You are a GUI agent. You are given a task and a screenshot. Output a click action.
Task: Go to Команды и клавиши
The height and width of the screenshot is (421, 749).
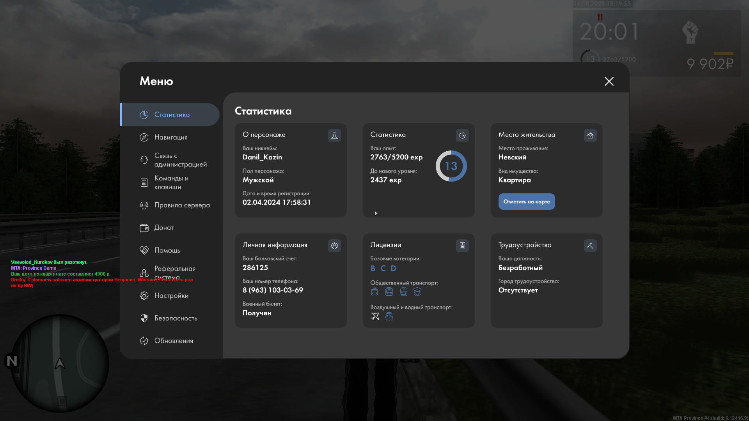tap(171, 182)
